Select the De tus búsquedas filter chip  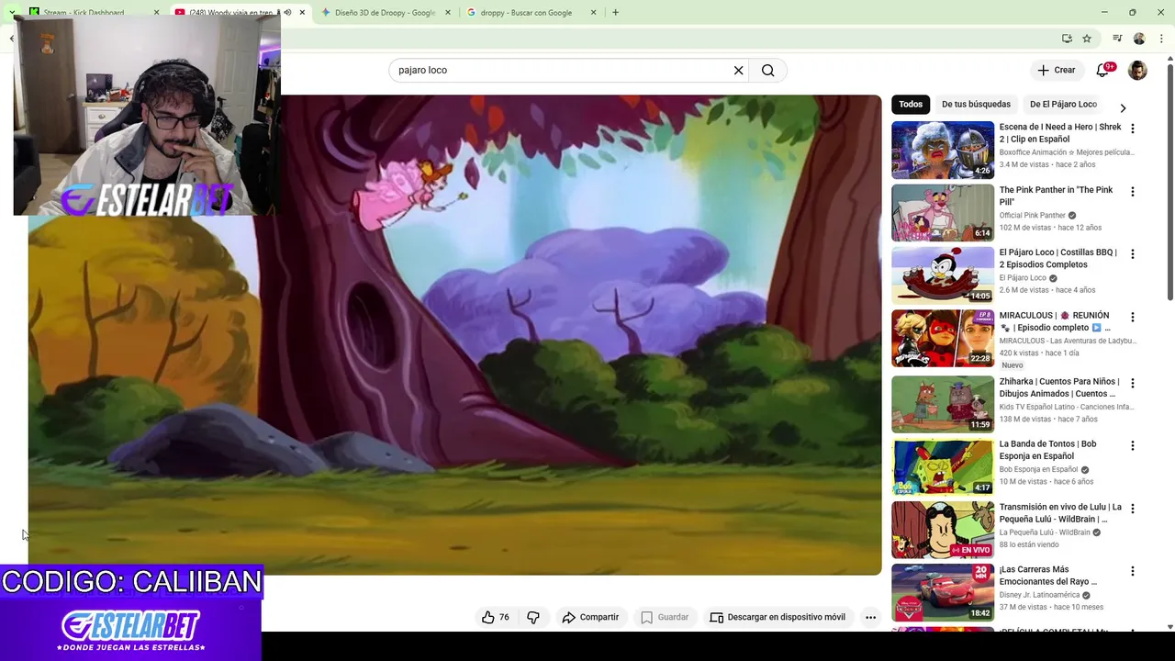point(976,105)
